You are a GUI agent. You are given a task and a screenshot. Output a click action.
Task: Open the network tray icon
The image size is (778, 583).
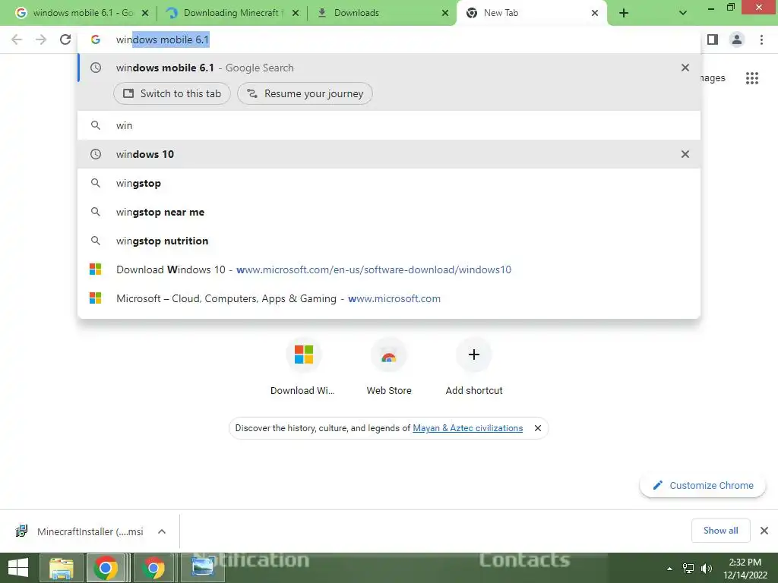click(x=688, y=569)
